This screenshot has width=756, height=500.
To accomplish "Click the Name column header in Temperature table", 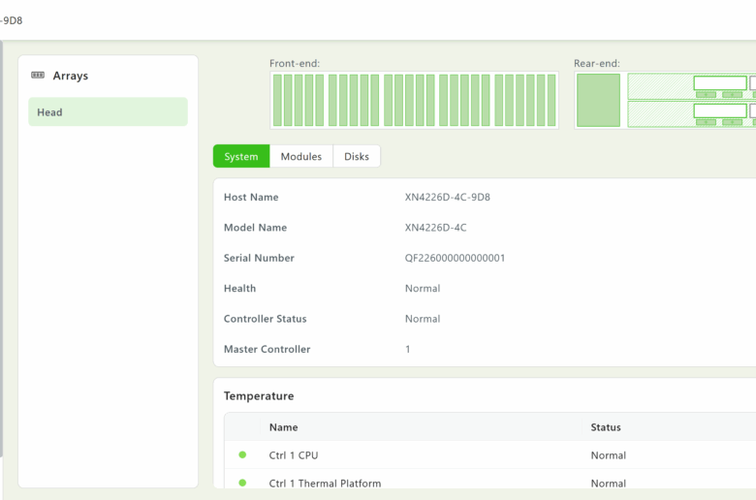I will (x=283, y=427).
